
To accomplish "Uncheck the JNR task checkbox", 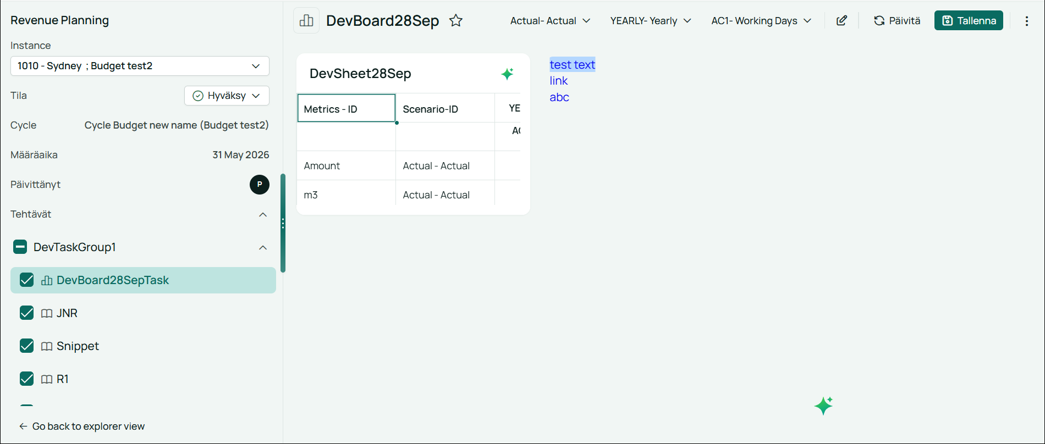I will pos(26,313).
